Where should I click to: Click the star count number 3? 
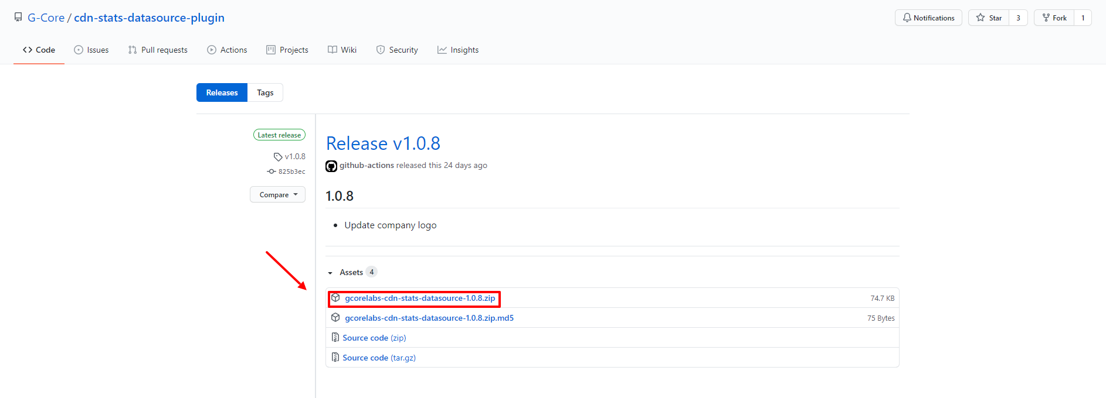[x=1018, y=18]
